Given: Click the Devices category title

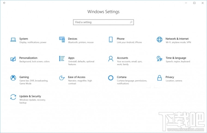Looking at the screenshot, I should pyautogui.click(x=72, y=39).
